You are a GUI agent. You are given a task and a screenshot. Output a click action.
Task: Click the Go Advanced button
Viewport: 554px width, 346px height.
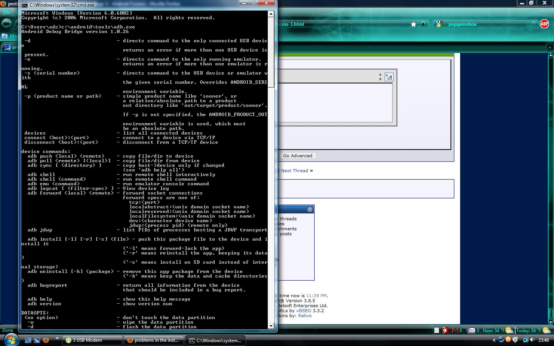297,156
